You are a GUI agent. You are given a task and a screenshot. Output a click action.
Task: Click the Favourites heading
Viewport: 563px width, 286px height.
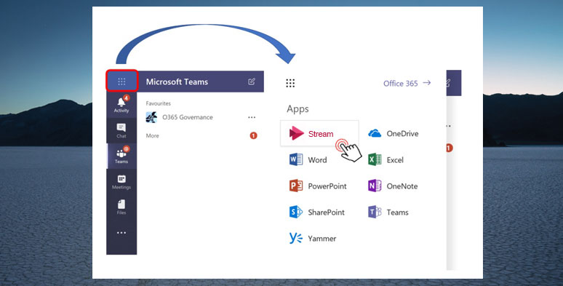pyautogui.click(x=158, y=103)
